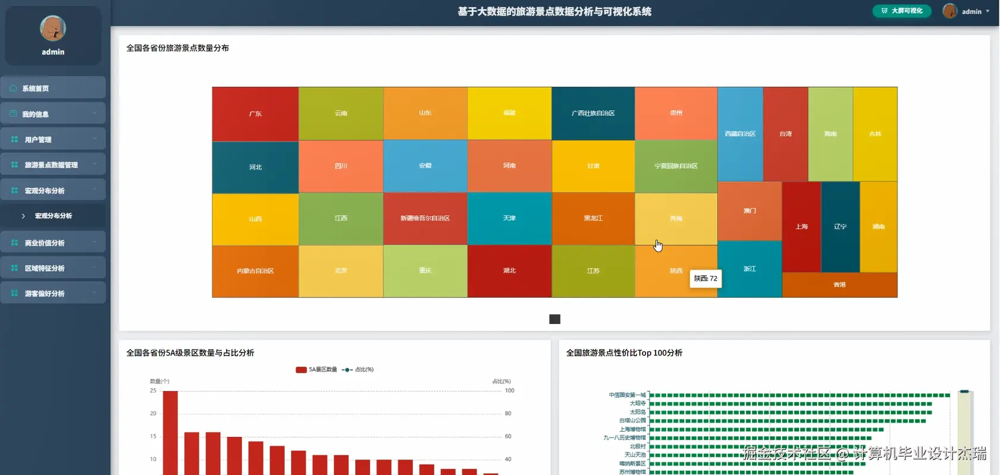Viewport: 1000px width, 475px height.
Task: Click the 山东 treemap block
Action: (425, 113)
